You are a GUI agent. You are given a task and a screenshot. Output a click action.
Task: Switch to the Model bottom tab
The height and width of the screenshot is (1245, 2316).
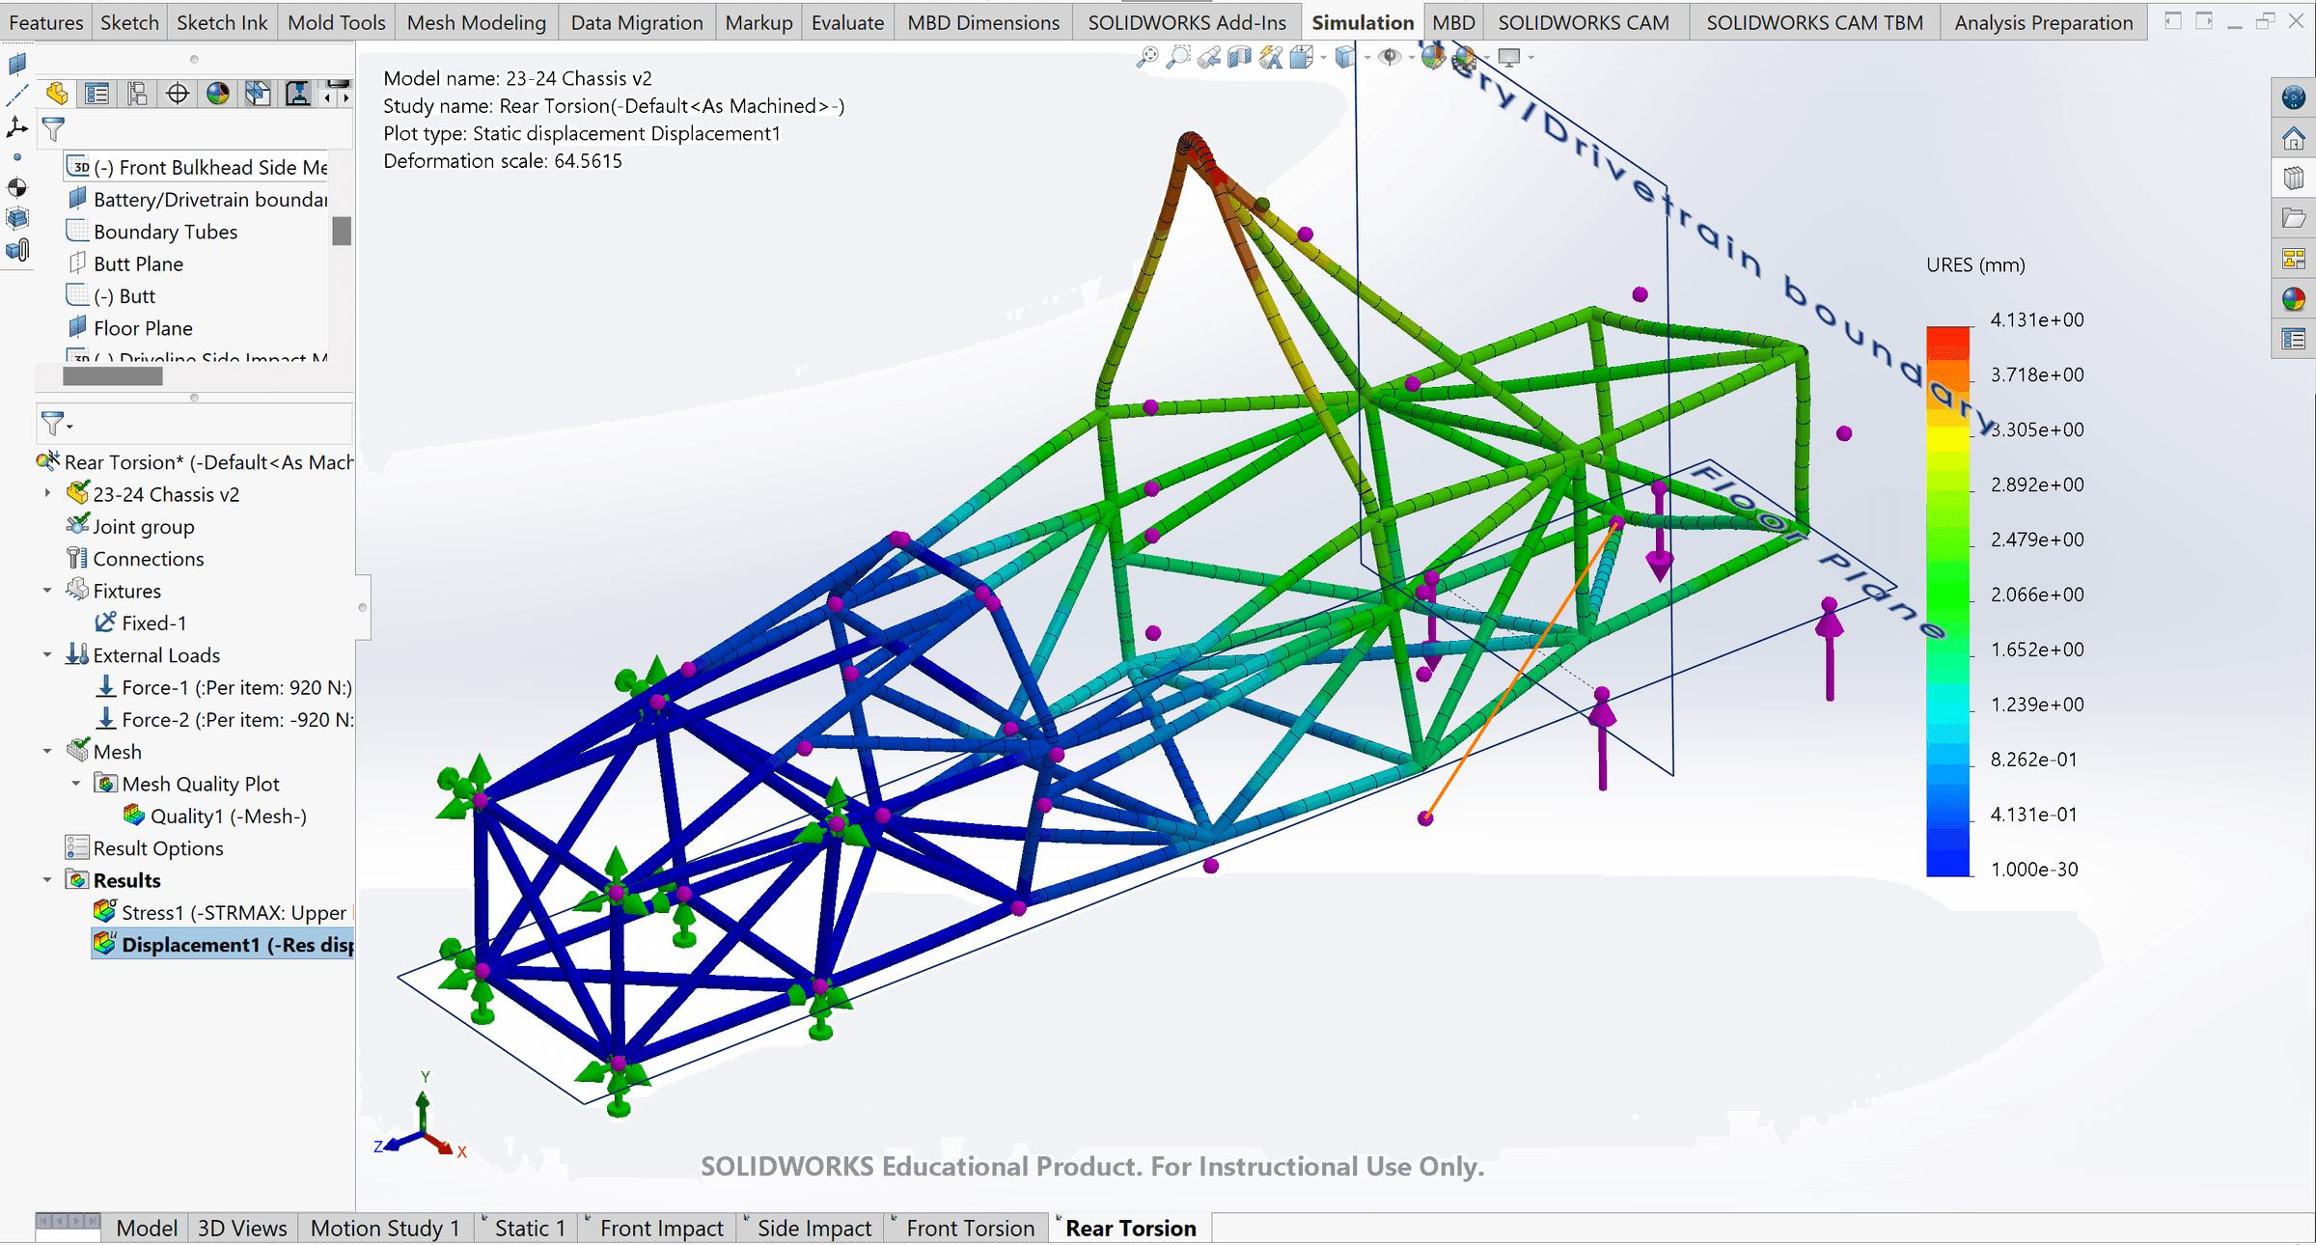click(147, 1228)
